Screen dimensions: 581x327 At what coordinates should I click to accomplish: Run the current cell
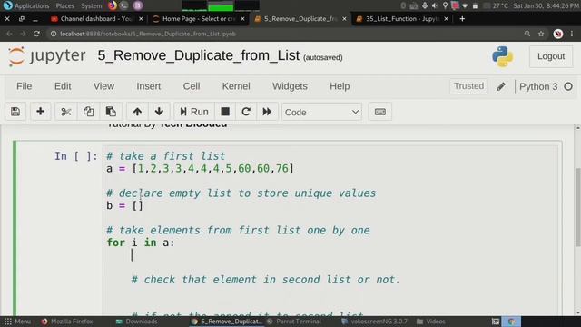pyautogui.click(x=194, y=112)
